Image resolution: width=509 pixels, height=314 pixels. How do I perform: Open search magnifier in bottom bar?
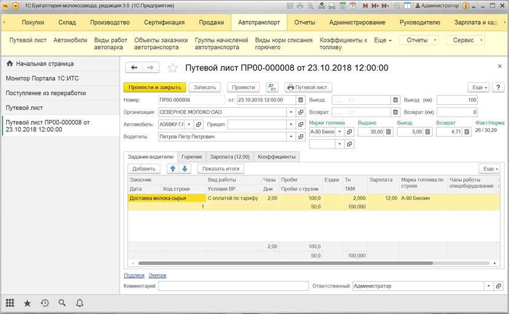pos(62,303)
